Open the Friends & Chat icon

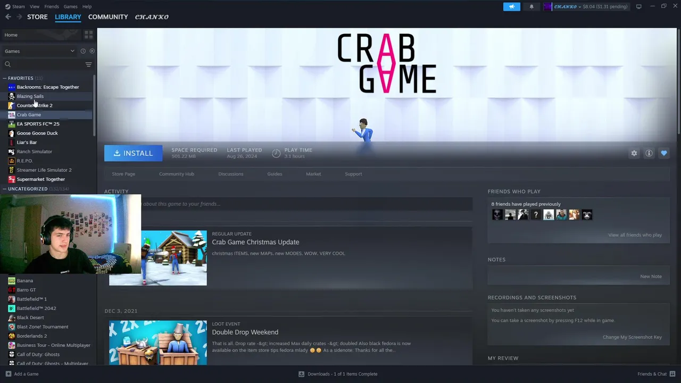point(672,374)
